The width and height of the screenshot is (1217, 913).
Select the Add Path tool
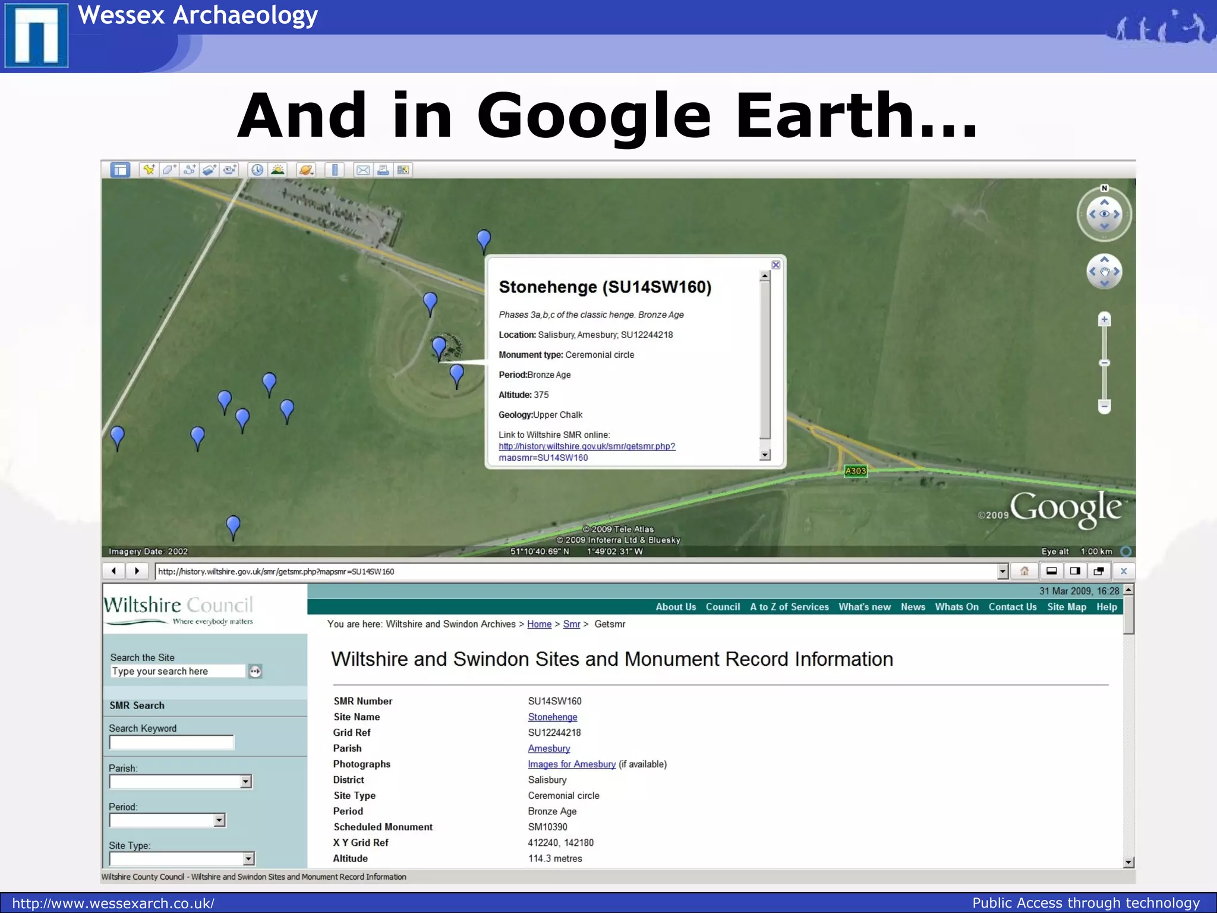tap(189, 170)
